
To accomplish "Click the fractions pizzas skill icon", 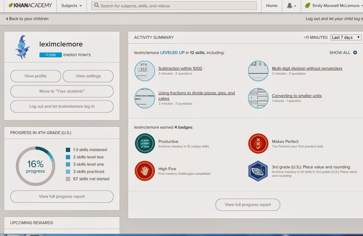I will [x=145, y=98].
